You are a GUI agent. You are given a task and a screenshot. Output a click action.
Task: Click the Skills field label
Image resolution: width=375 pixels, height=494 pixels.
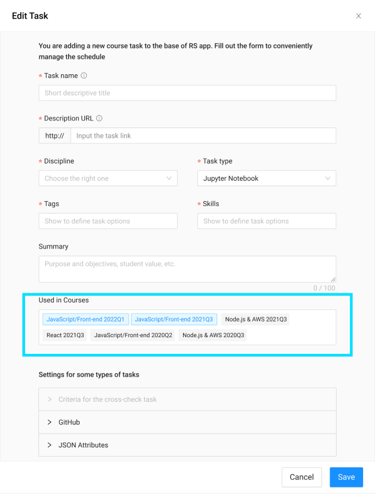coord(211,204)
